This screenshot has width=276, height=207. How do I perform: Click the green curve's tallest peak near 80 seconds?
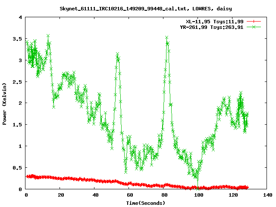[166, 38]
